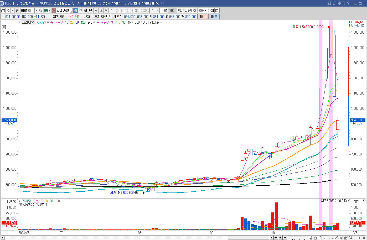Click the 1 interval preset button
This screenshot has width=367, height=240.
click(112, 11)
